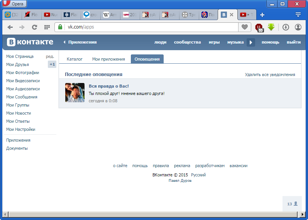Log out with выйти
308x220 pixels.
[x=294, y=42]
